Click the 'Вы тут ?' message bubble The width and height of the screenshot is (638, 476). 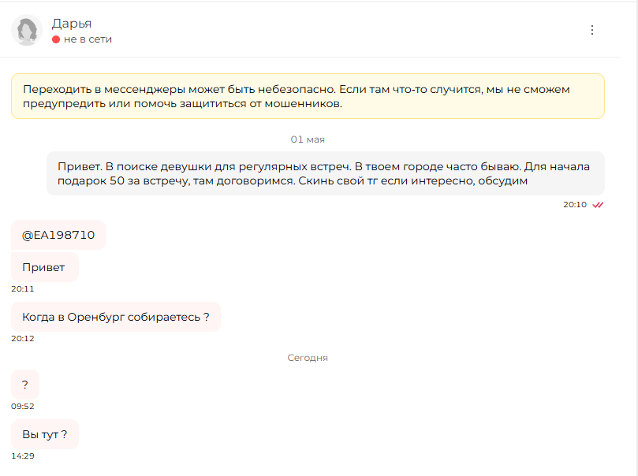(x=45, y=434)
